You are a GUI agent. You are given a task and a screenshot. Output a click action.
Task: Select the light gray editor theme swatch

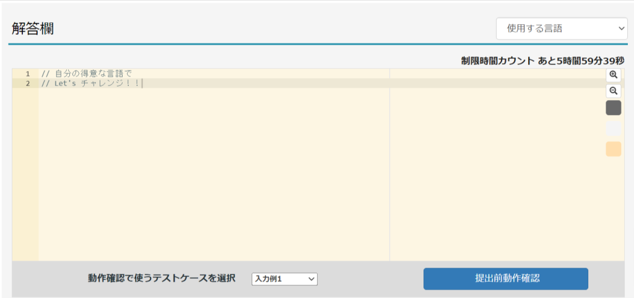pos(613,129)
